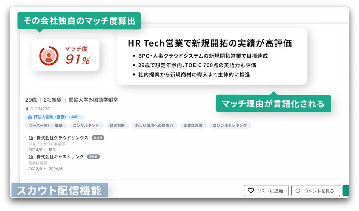359x211 pixels.
Task: Select the ロジカルシンキング tag
Action: (x=230, y=126)
